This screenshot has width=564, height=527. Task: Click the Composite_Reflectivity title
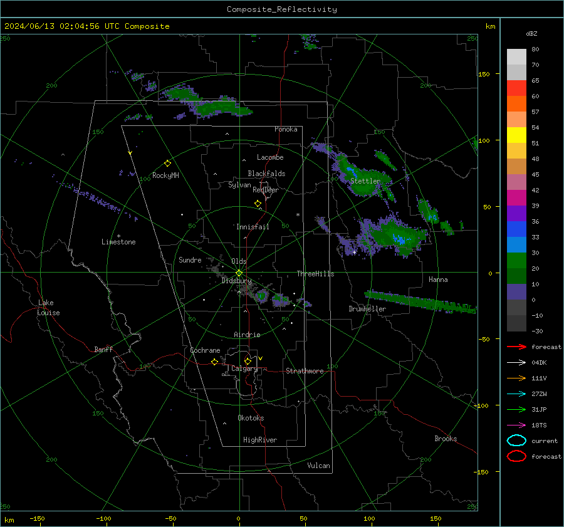click(x=282, y=9)
